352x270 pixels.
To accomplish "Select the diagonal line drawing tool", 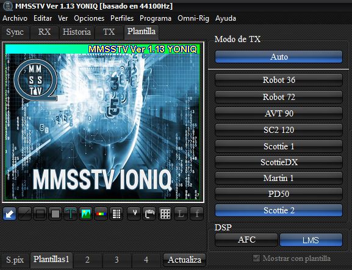I will click(x=24, y=213).
